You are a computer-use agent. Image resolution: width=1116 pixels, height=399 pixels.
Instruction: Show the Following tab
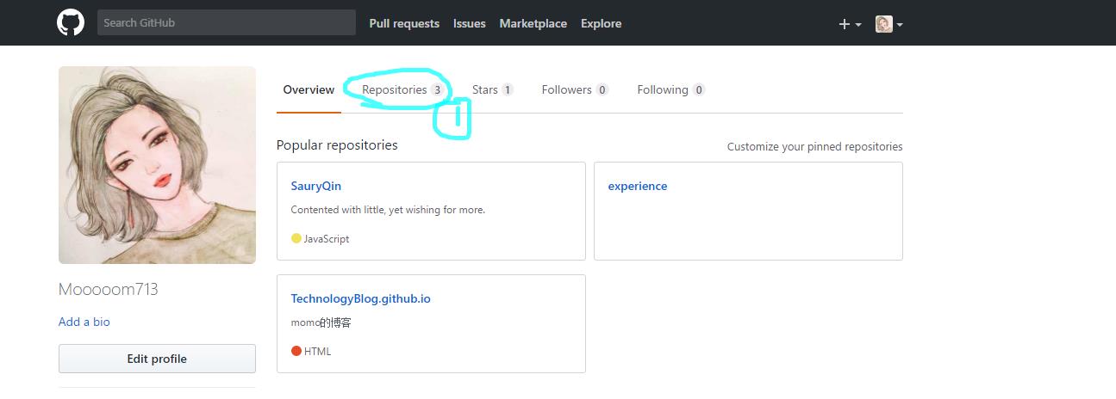(663, 90)
